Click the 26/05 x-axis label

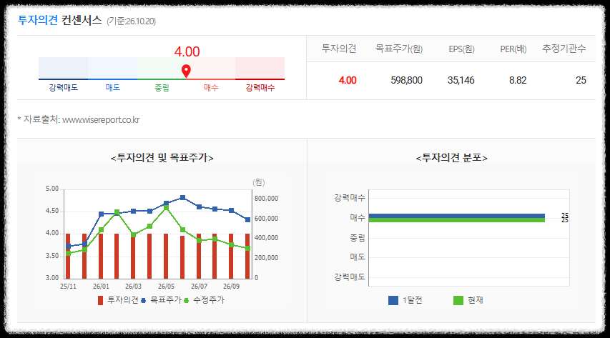coord(166,287)
